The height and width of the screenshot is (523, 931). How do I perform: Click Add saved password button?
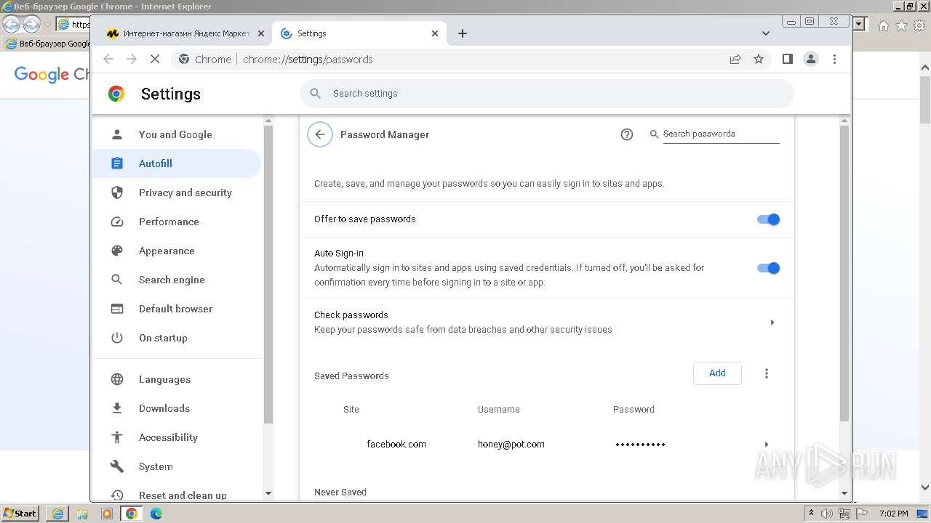(717, 373)
